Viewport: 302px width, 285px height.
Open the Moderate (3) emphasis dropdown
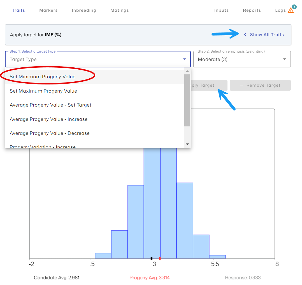pos(242,59)
